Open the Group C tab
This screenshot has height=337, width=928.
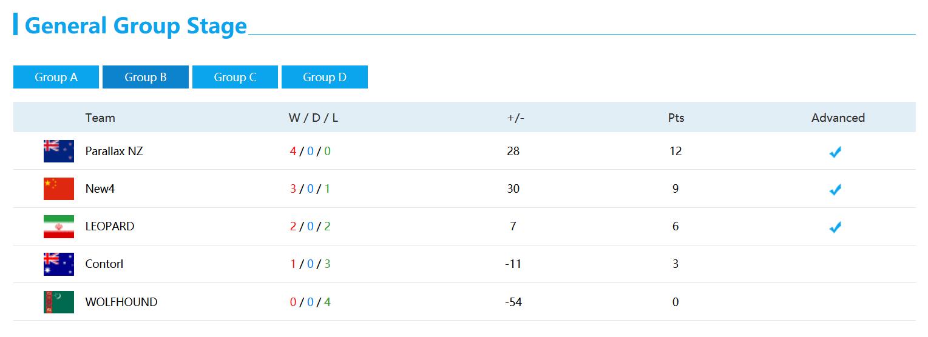pos(235,77)
